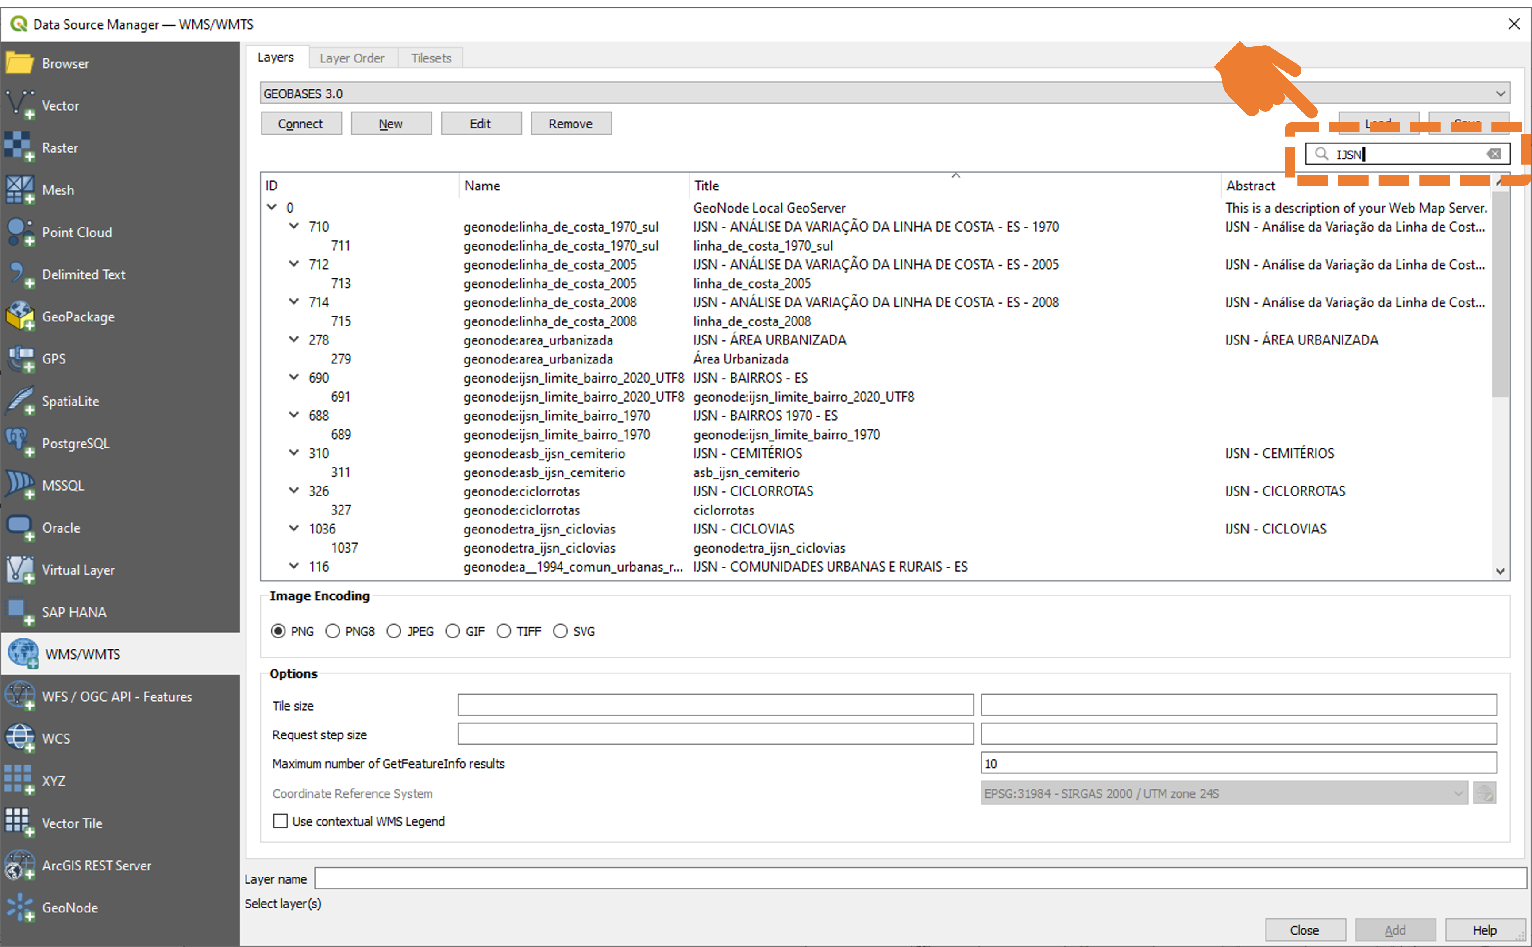Click the search magnifier icon
This screenshot has height=947, width=1532.
click(1321, 154)
